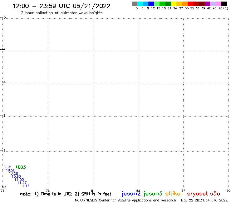
Task: Click the purple 42 ft legend swatch
Action: point(207,4)
